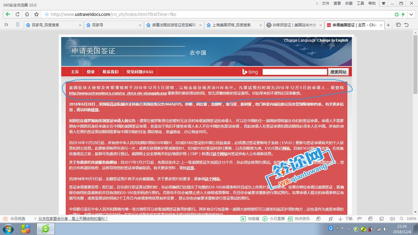Click the green refresh circle in address bar

[x=397, y=14]
